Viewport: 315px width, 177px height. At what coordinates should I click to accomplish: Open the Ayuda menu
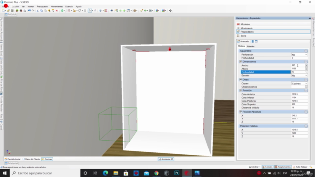point(79,6)
